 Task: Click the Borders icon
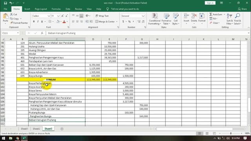pos(50,22)
